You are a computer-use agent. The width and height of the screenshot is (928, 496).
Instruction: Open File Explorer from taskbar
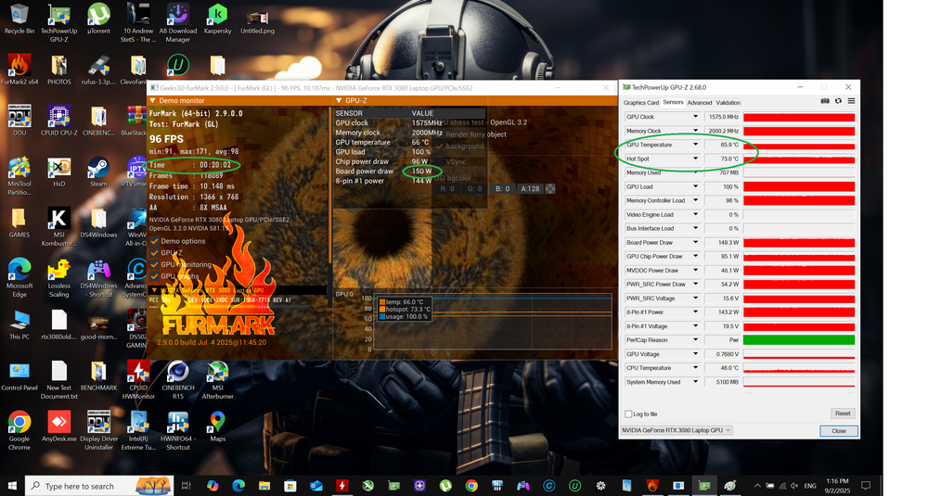(x=264, y=486)
